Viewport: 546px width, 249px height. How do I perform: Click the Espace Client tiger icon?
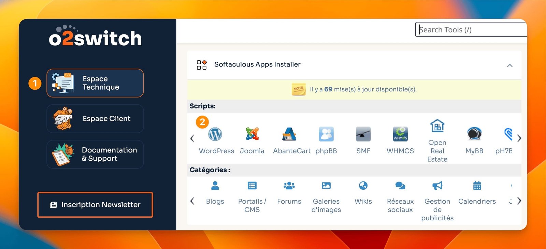click(63, 119)
